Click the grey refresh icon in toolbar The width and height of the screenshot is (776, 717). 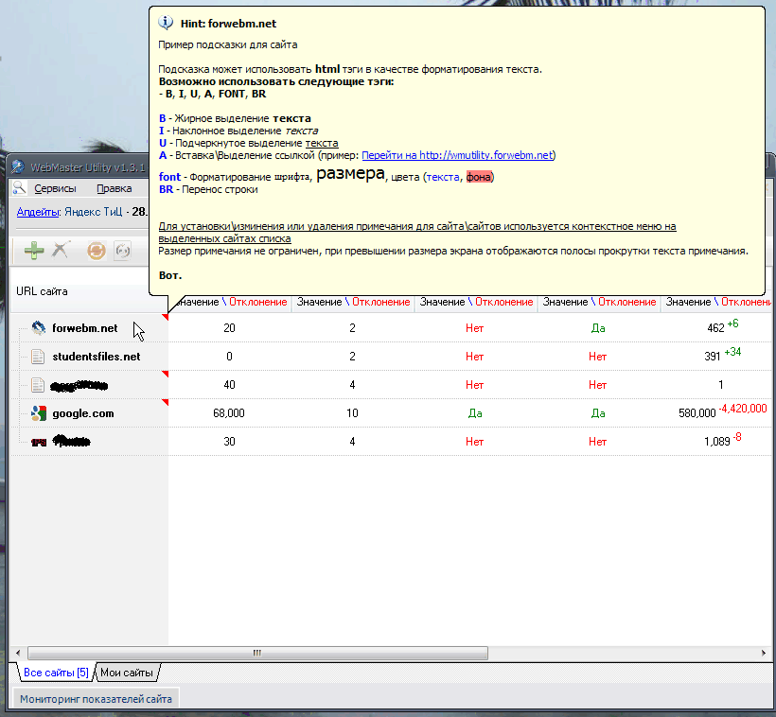(122, 251)
